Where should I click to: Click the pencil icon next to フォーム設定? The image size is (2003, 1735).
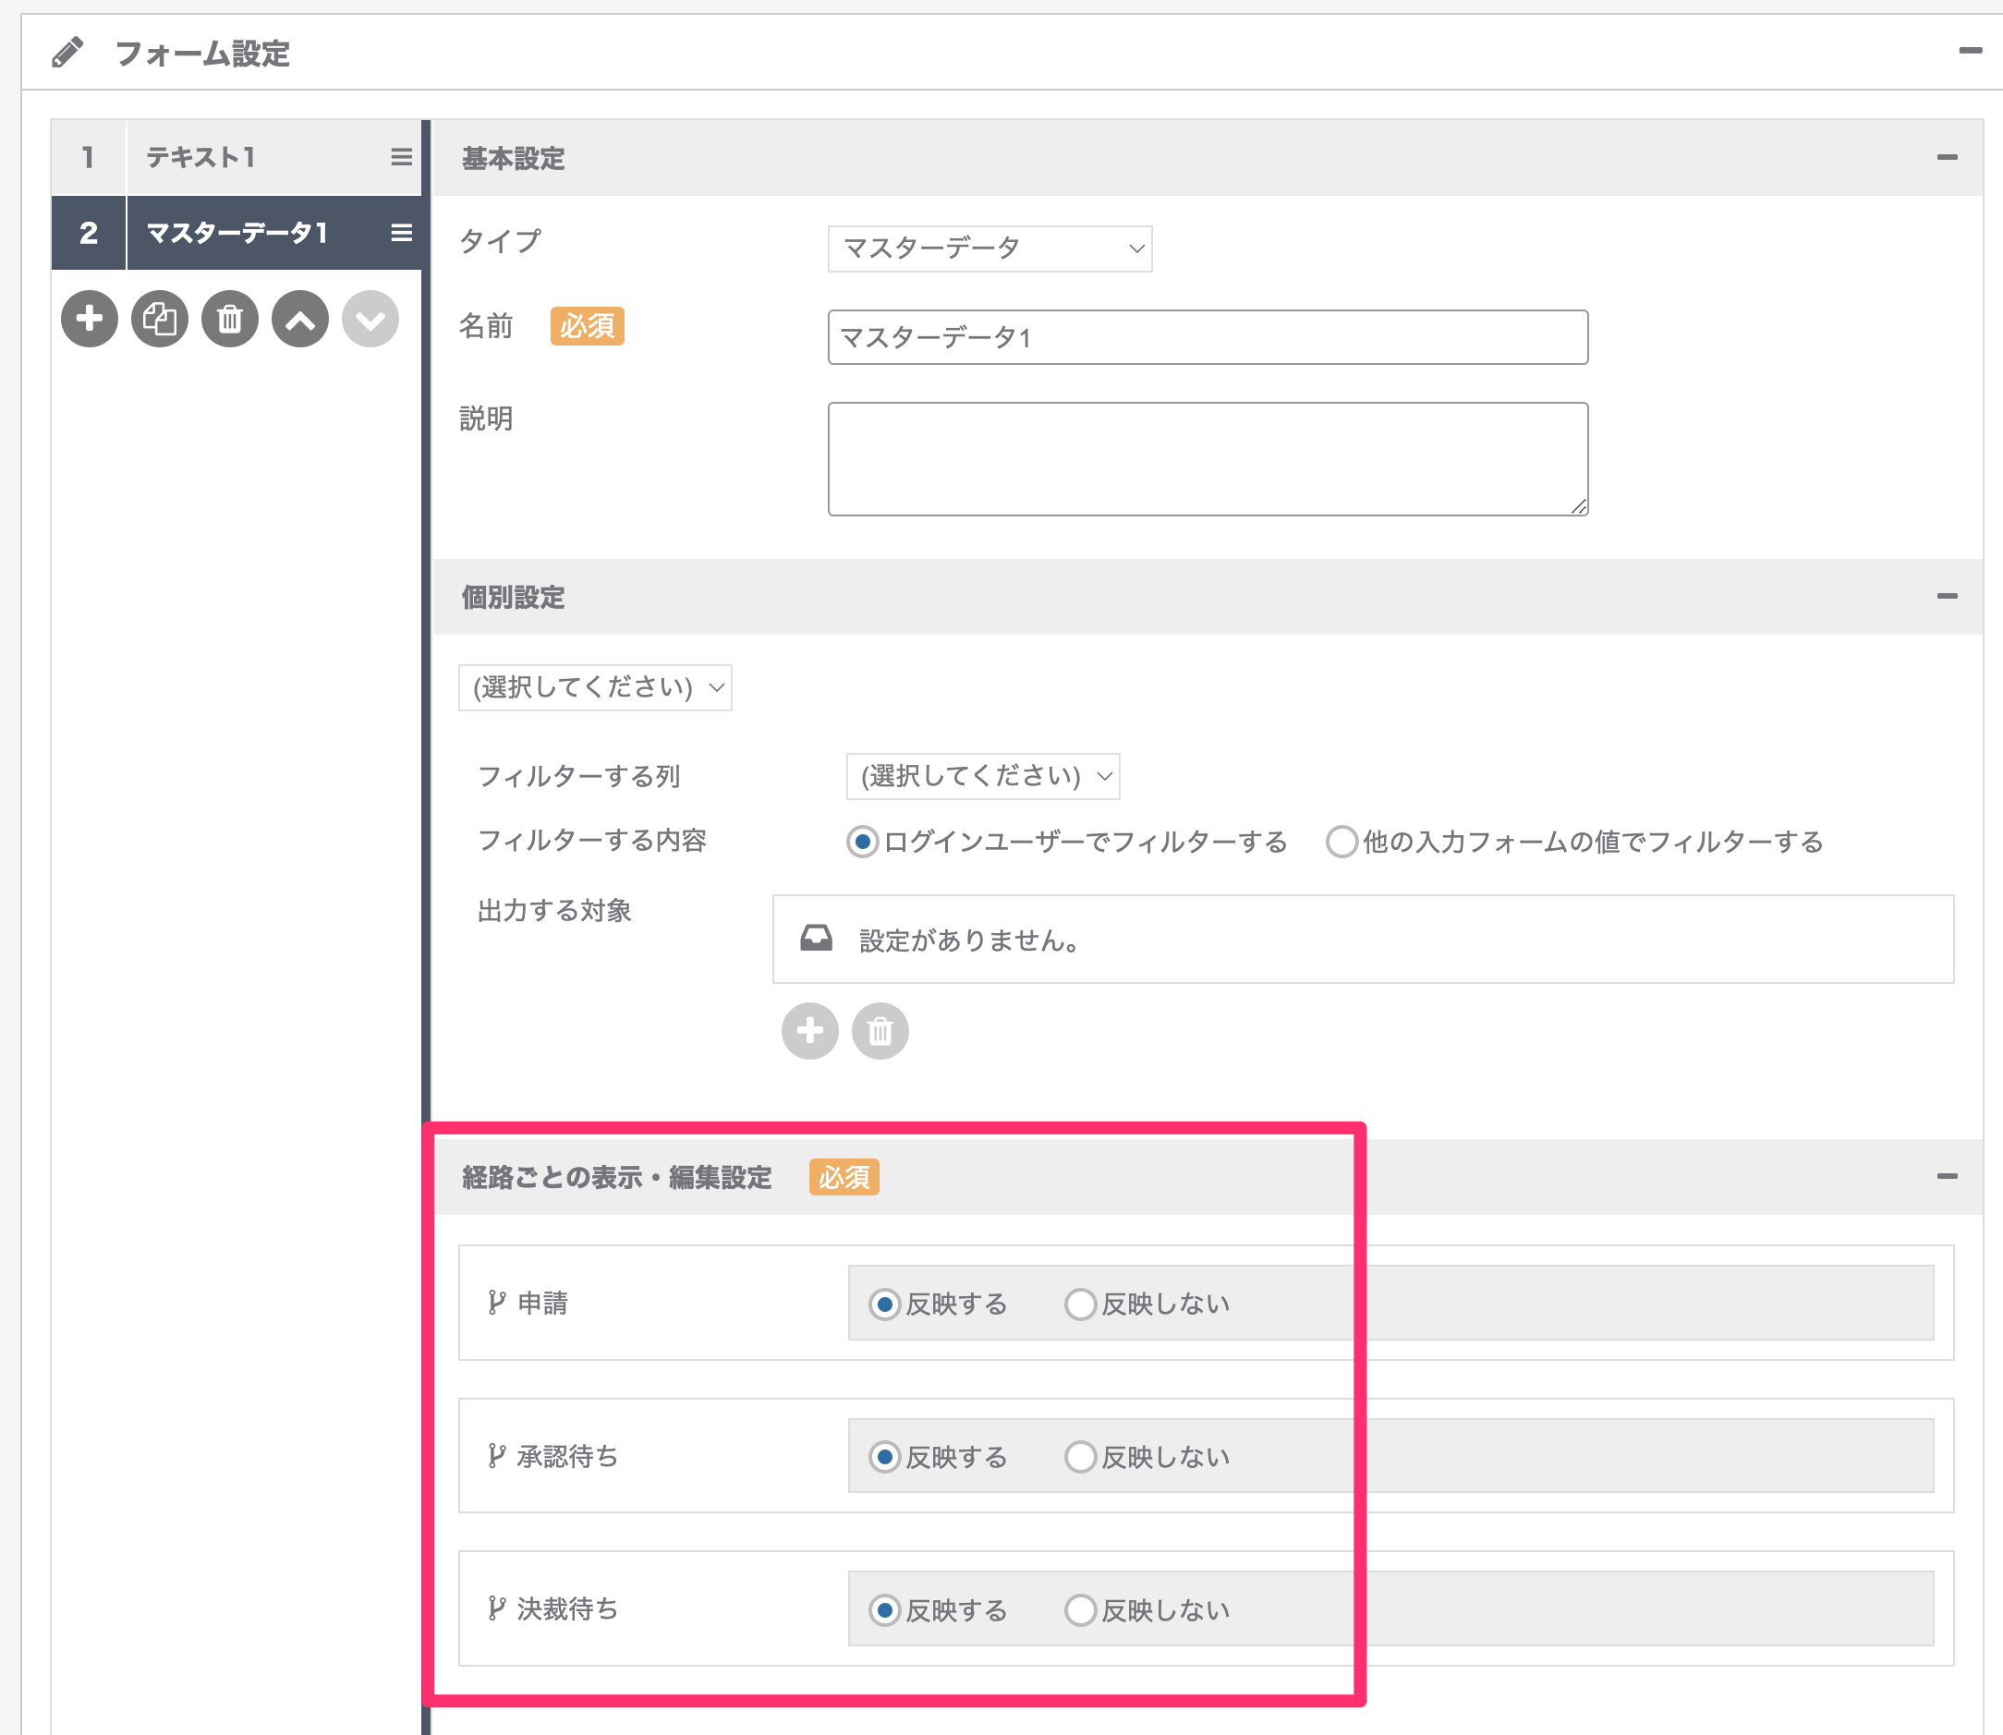click(x=67, y=53)
